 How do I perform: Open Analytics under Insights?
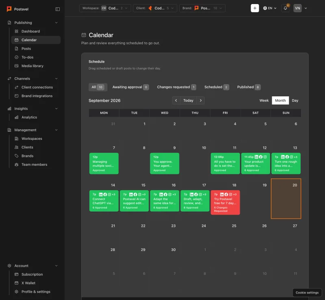click(36, 117)
